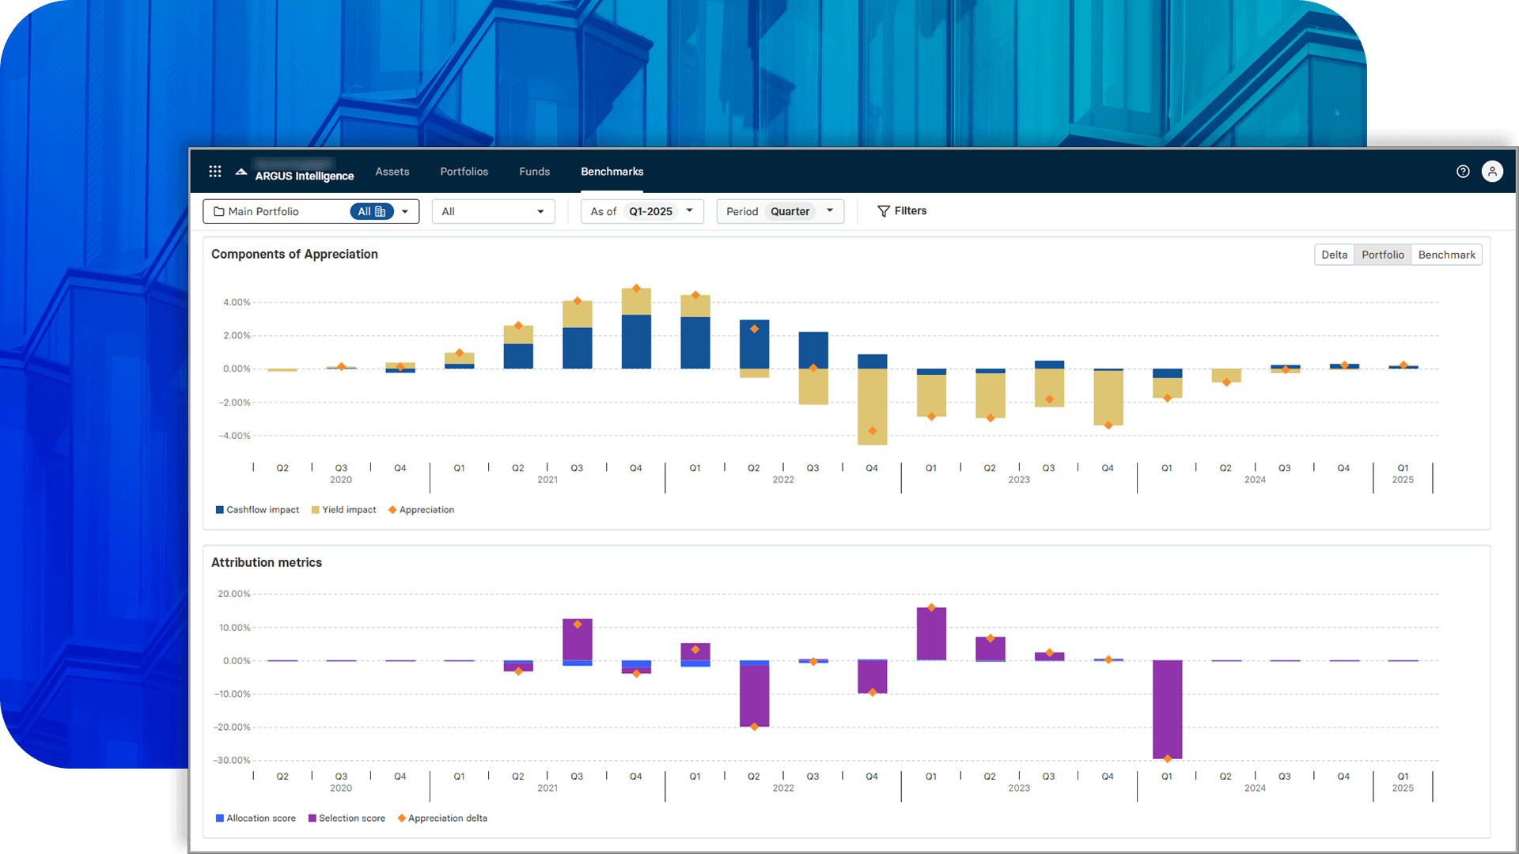Open the Filters funnel icon
This screenshot has width=1519, height=854.
[884, 210]
